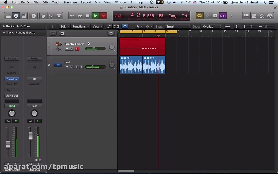278x174 pixels.
Task: Add a new track with plus button
Action: (x=53, y=33)
